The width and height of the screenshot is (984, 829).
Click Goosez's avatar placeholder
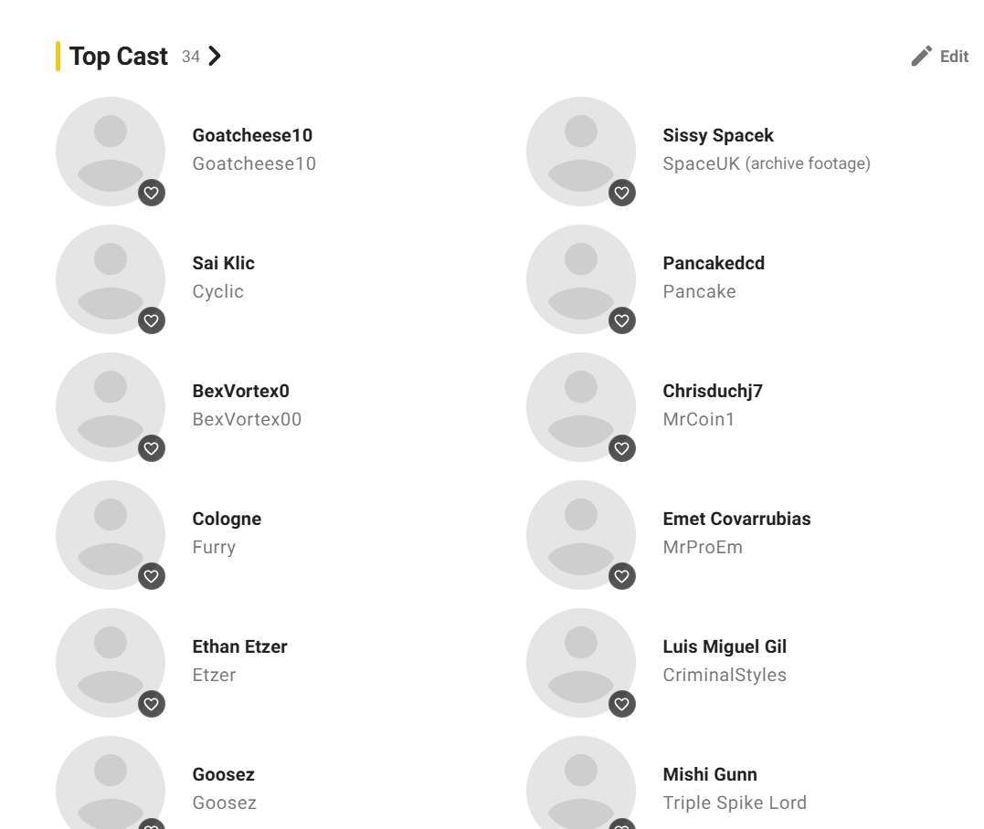[111, 782]
